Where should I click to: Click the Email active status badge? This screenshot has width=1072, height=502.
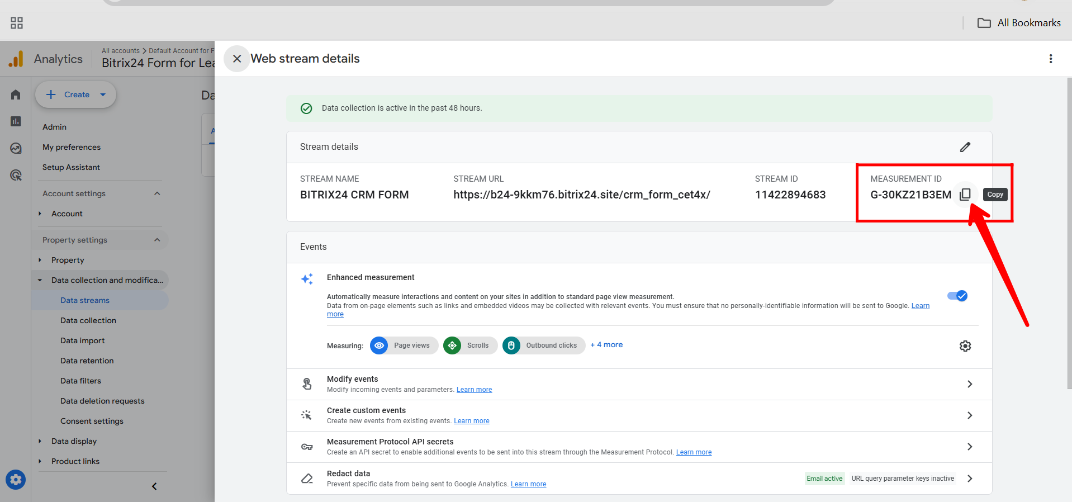coord(824,479)
